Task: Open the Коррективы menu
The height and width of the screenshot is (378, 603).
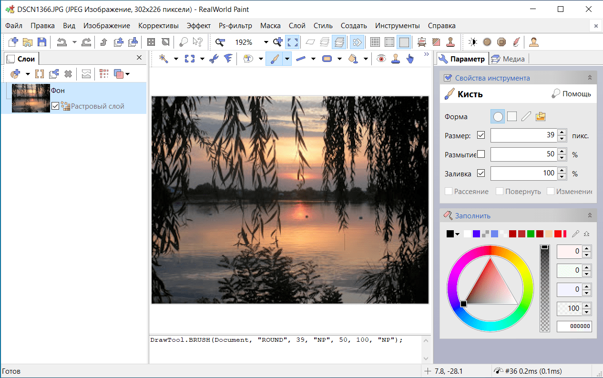Action: [158, 26]
